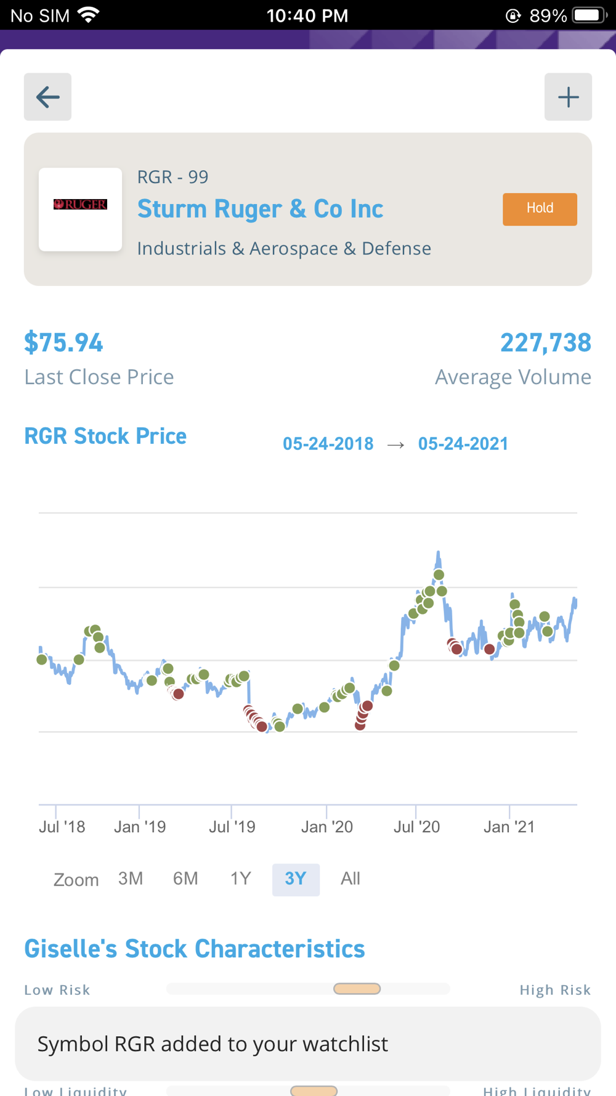The width and height of the screenshot is (616, 1096).
Task: Select the 1Y zoom range
Action: tap(240, 878)
